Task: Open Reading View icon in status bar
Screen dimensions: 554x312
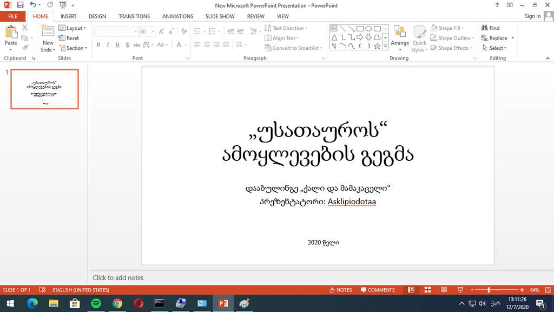Action: point(444,290)
